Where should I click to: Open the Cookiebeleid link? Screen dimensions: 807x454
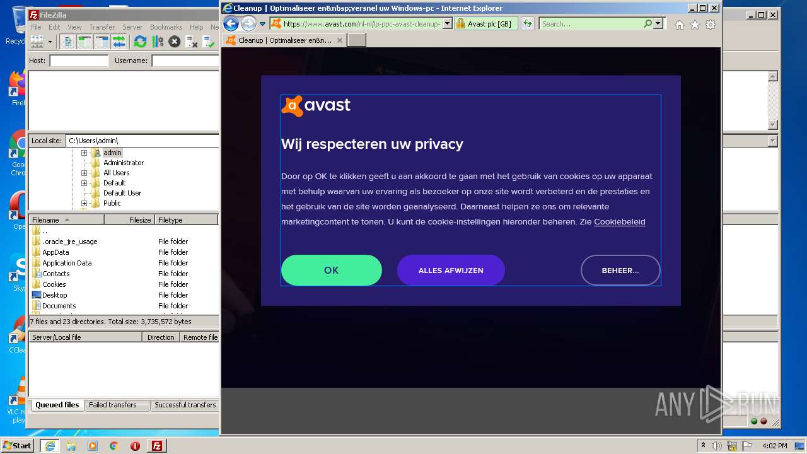click(620, 222)
